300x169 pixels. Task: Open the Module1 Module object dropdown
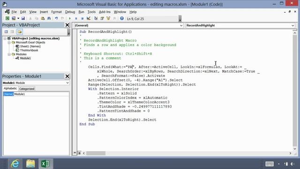click(x=67, y=83)
